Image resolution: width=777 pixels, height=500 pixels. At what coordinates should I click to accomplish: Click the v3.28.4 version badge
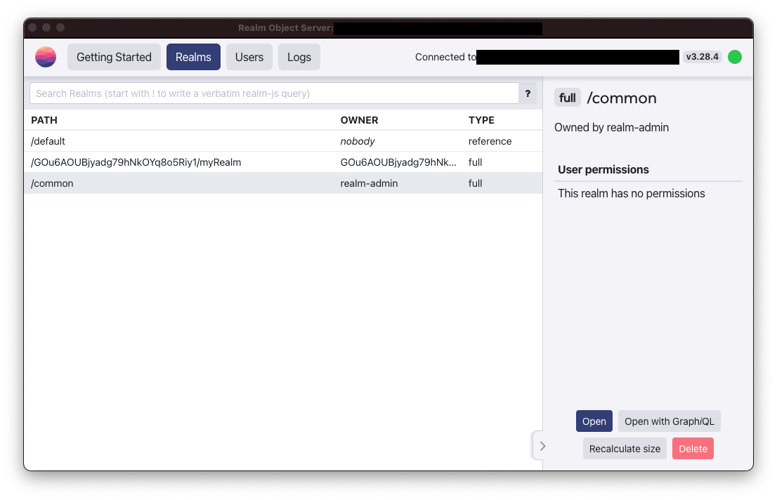[x=702, y=57]
